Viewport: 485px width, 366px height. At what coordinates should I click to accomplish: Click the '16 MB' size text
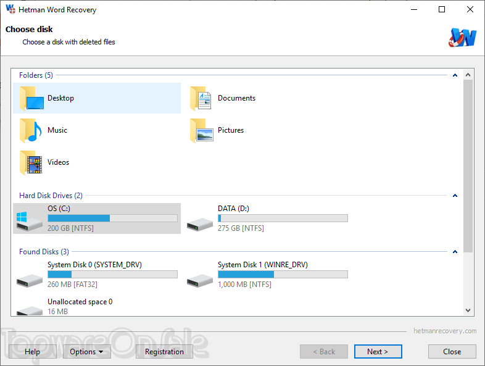click(x=57, y=311)
